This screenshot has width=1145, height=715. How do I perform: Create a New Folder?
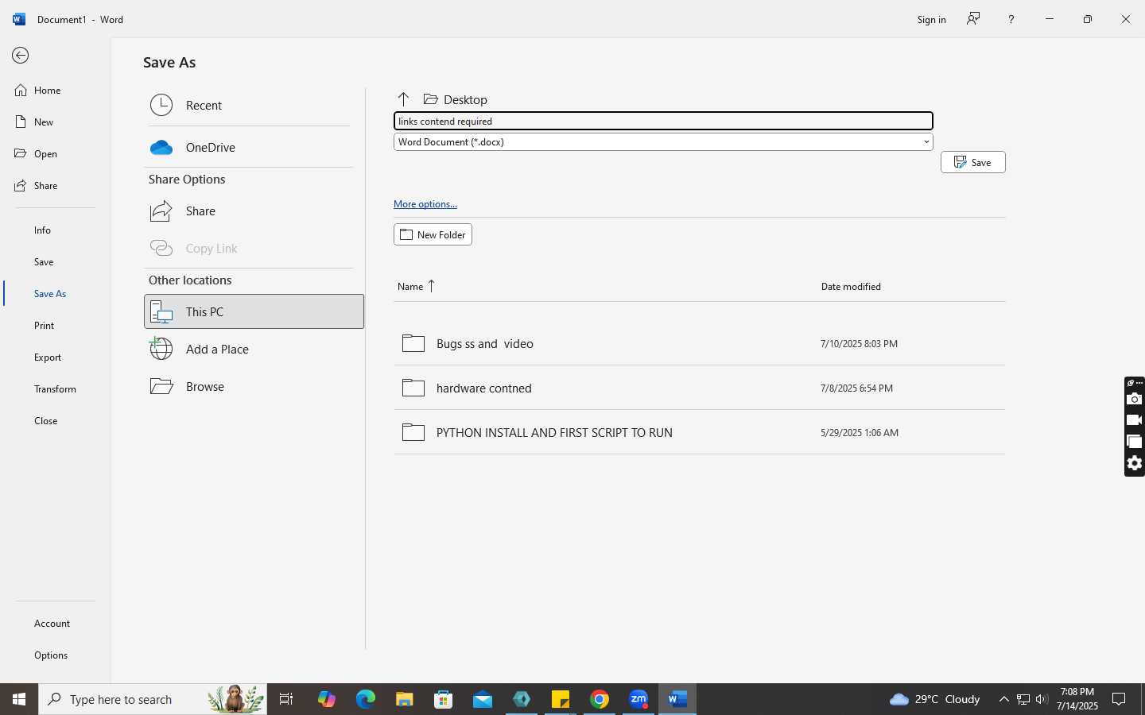tap(433, 234)
